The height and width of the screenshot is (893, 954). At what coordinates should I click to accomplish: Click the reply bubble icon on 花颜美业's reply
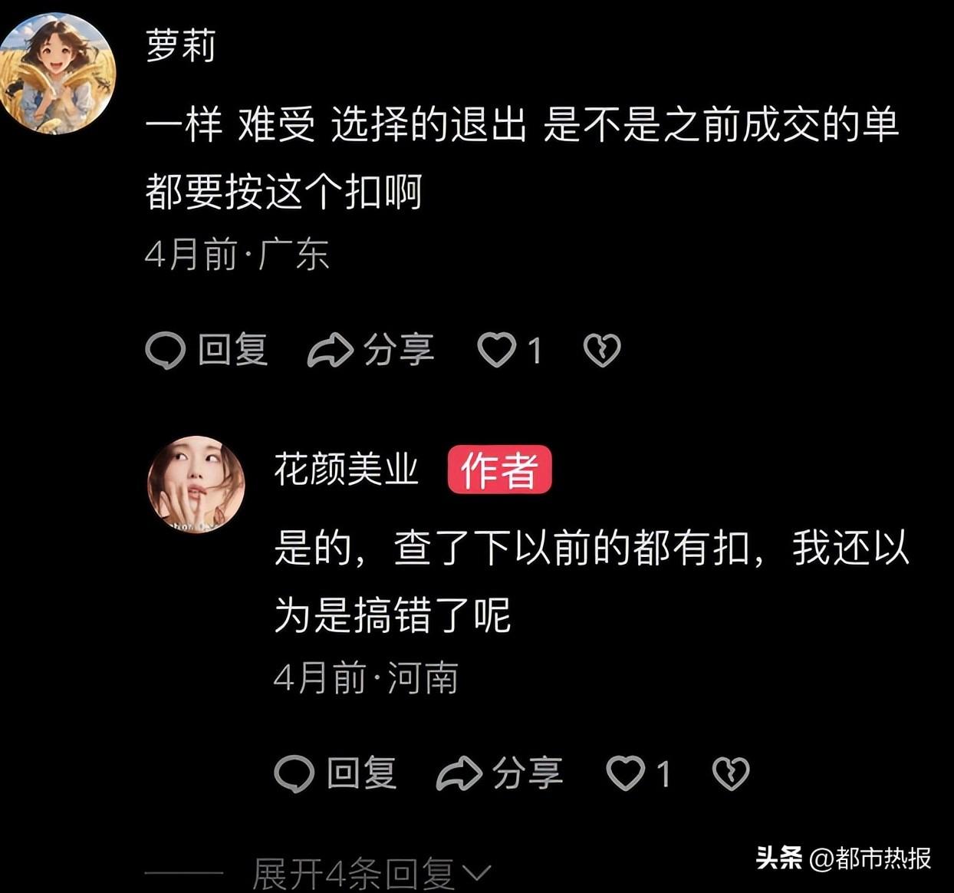coord(294,774)
